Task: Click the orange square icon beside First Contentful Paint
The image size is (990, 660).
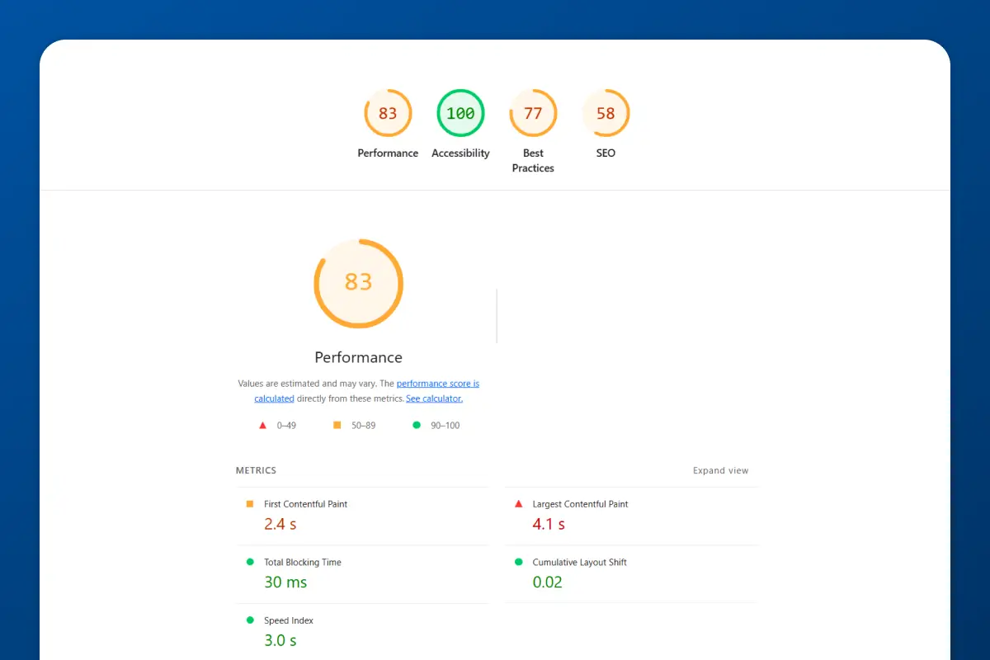Action: click(249, 503)
